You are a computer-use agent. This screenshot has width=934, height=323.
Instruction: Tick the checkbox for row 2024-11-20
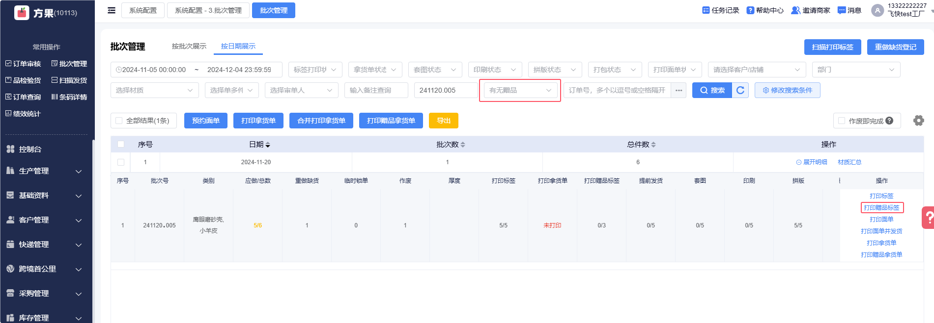point(121,162)
